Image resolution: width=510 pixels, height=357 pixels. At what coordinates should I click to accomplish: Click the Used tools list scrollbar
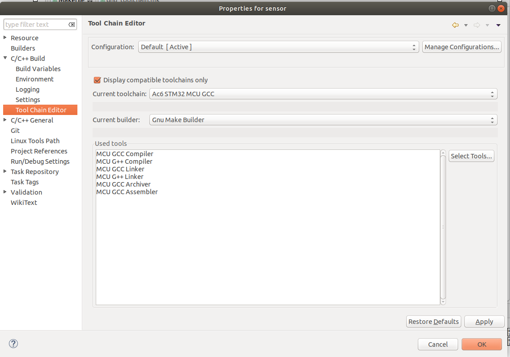(x=443, y=227)
